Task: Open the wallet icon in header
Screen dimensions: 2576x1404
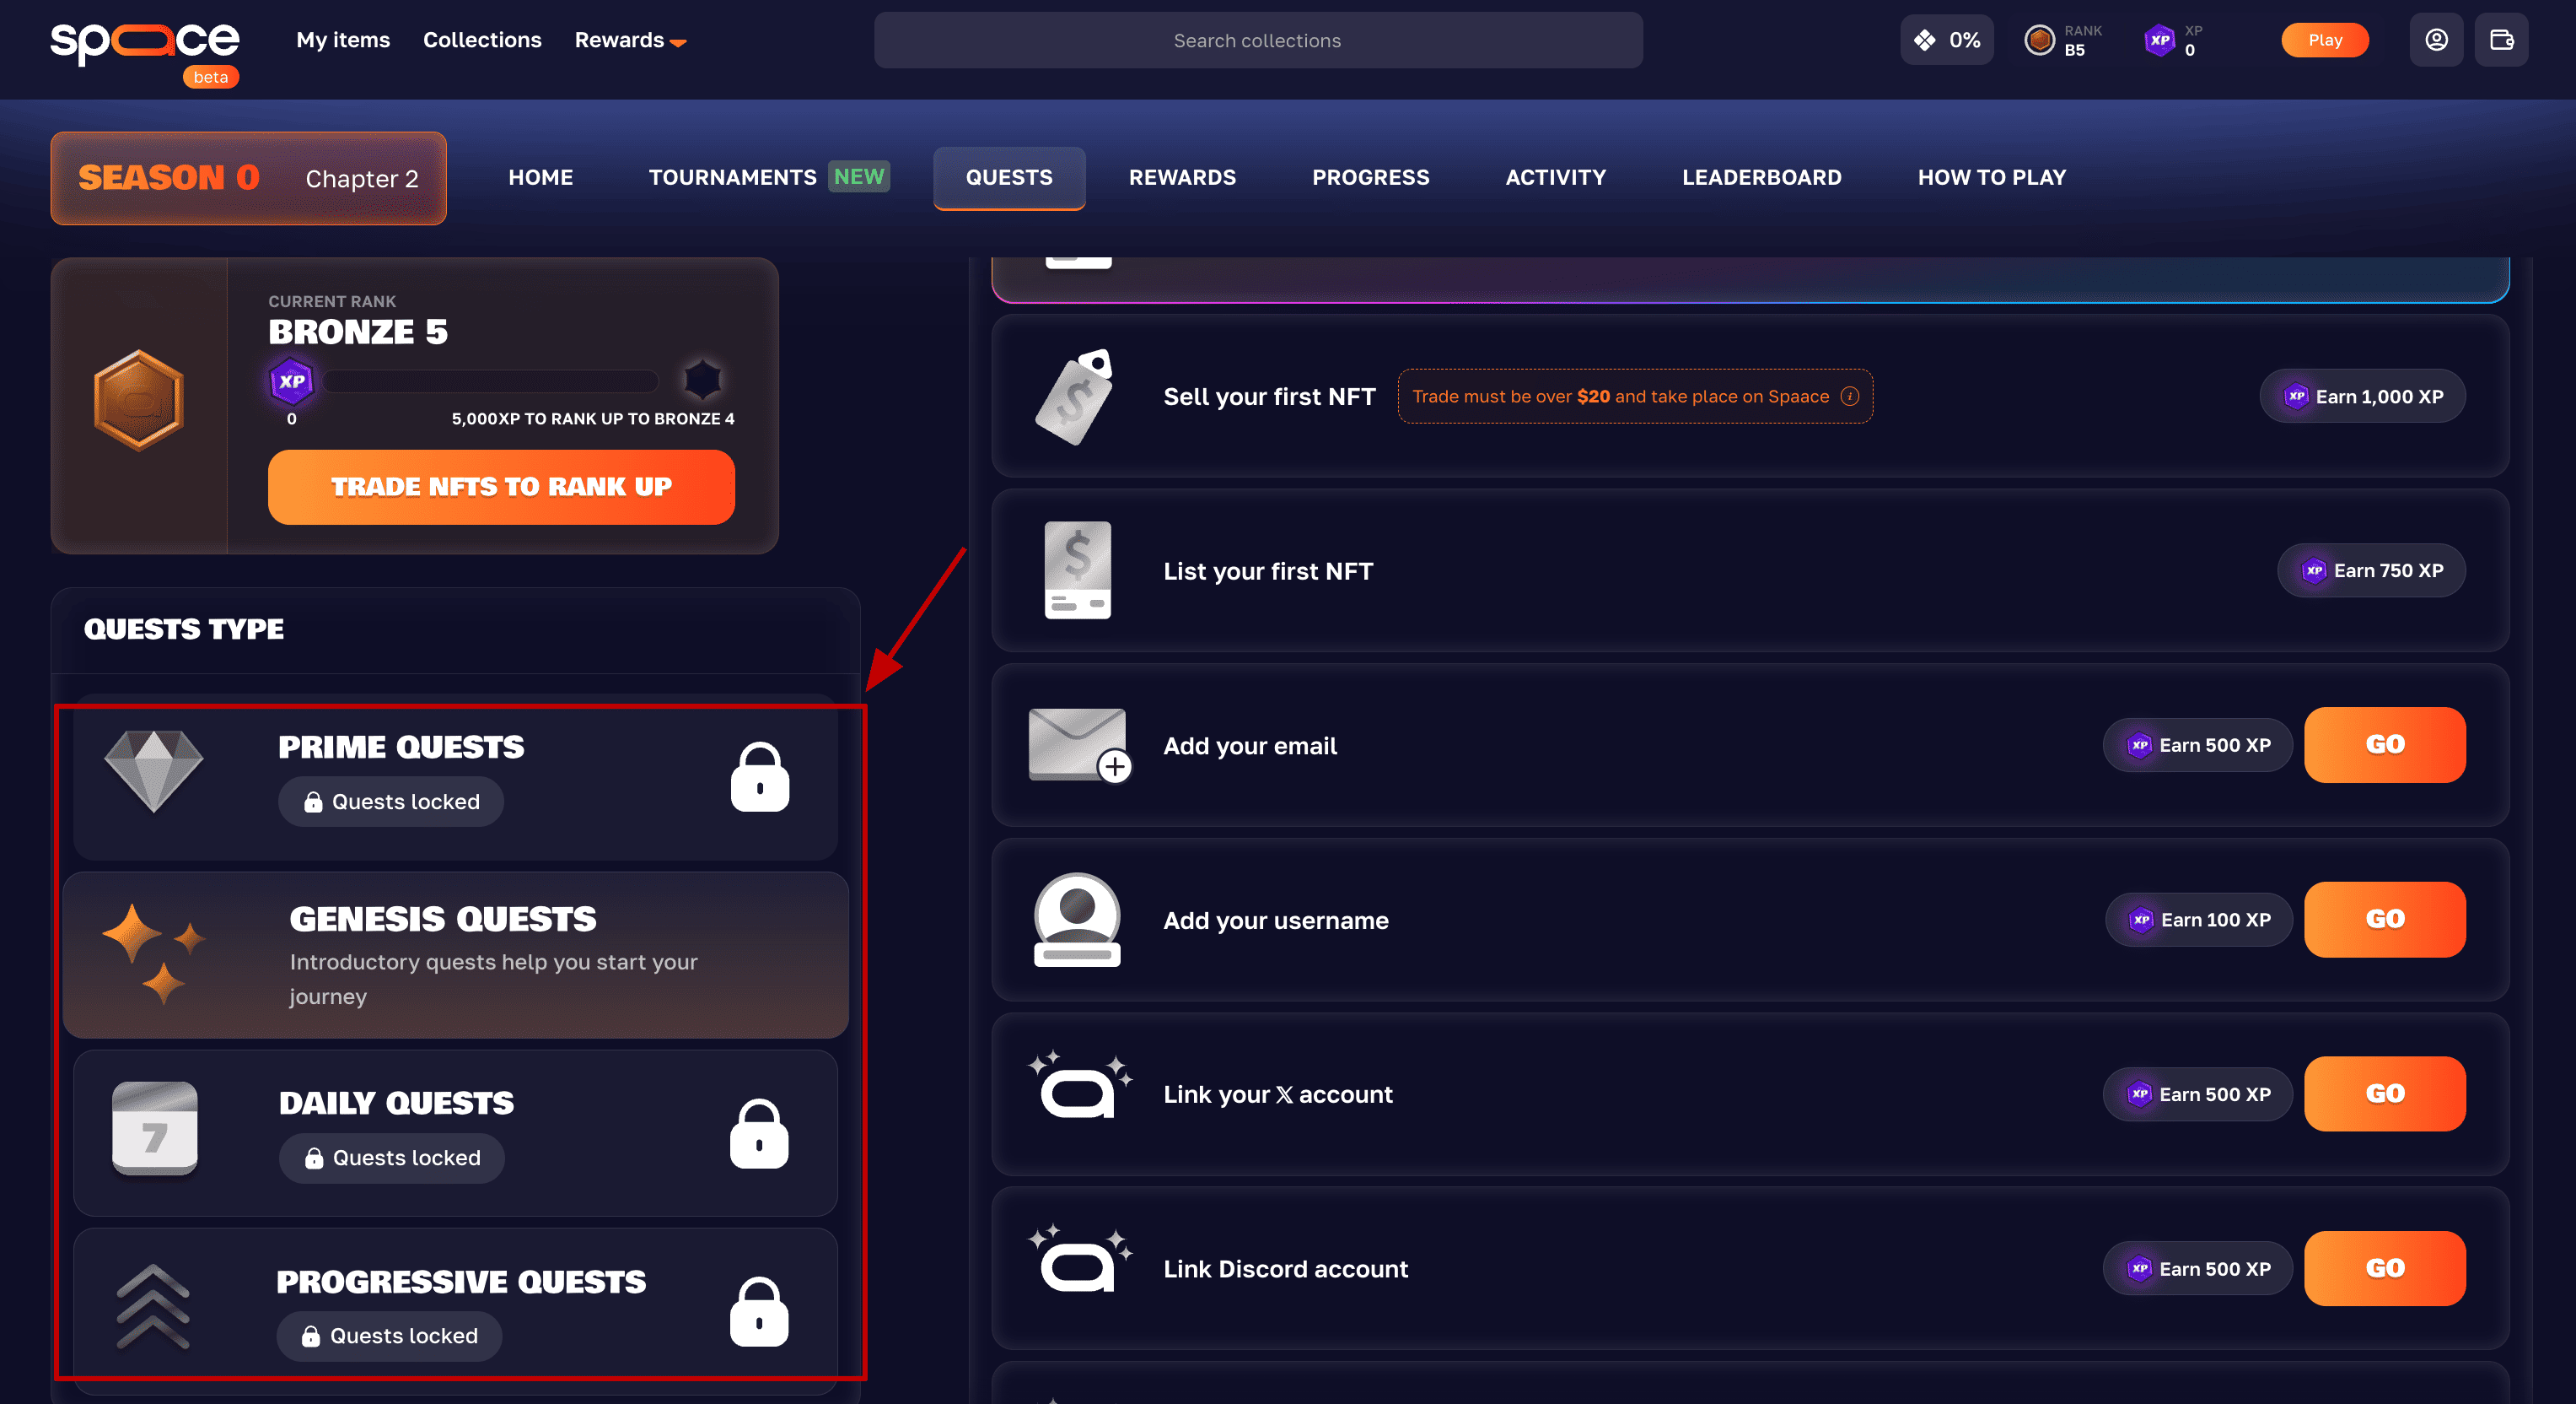Action: pyautogui.click(x=2501, y=40)
